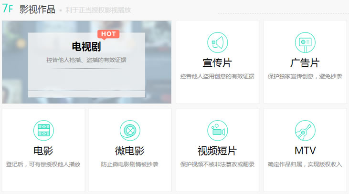This screenshot has width=349, height=194.
Task: Click the text 保护独家宣传创意，避免抄袭
Action: click(305, 76)
